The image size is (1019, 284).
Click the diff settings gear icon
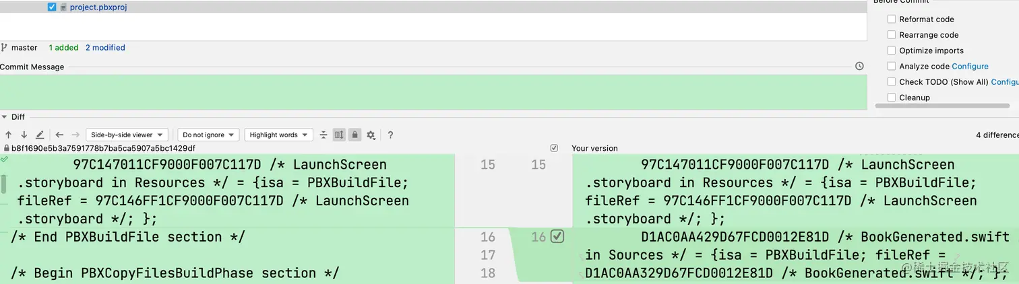tap(371, 135)
